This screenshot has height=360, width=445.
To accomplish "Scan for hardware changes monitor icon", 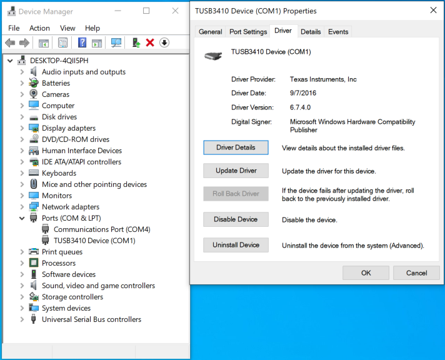I will tap(116, 43).
